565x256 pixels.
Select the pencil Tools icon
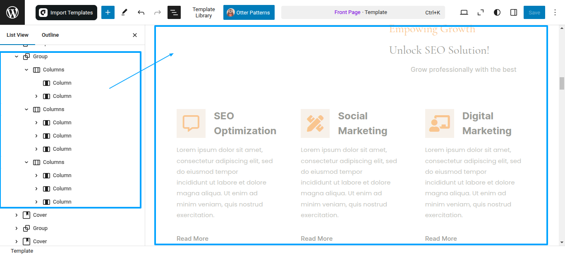124,12
